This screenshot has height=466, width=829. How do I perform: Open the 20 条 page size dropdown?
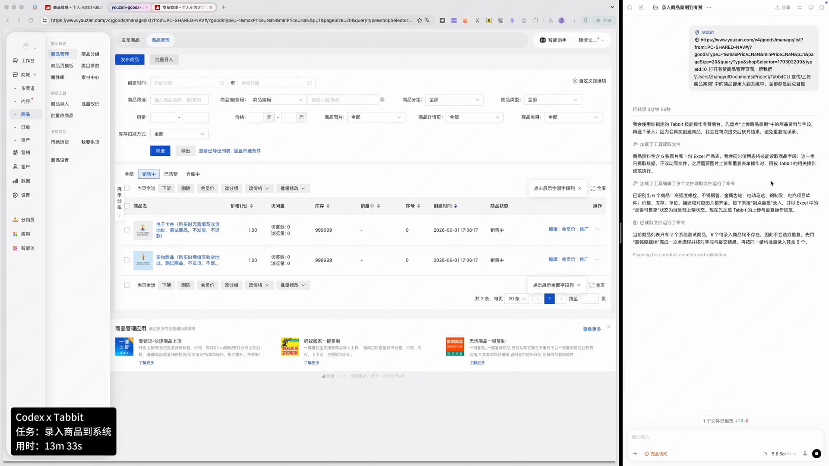click(517, 299)
